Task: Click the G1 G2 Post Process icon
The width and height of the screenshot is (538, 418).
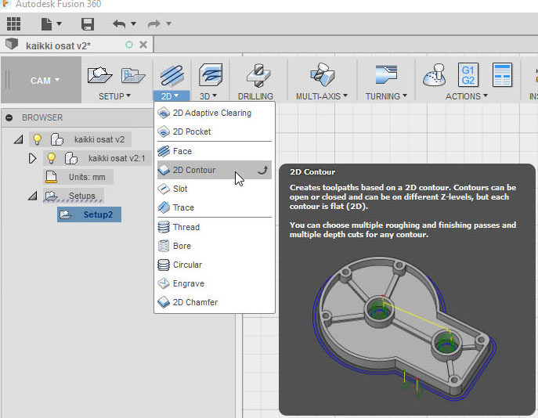Action: pyautogui.click(x=468, y=74)
